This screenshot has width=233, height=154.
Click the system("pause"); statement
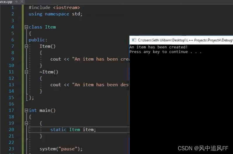[61, 149]
